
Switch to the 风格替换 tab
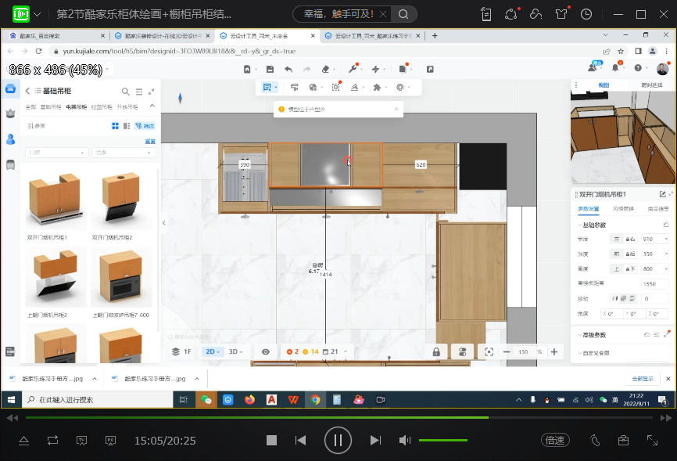click(622, 209)
